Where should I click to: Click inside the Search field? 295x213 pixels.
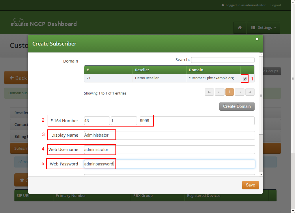pyautogui.click(x=222, y=60)
